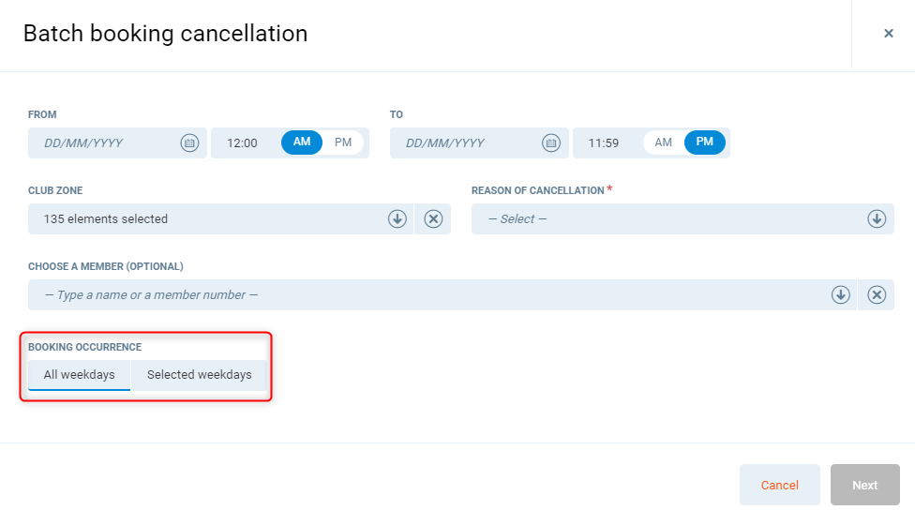Set From time to AM
The image size is (915, 525).
[x=302, y=142]
